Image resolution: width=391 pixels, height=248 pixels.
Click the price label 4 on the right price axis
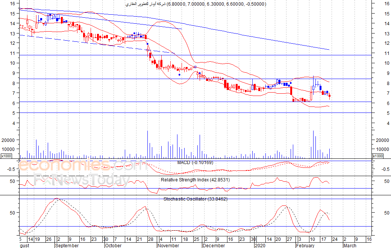(388, 123)
